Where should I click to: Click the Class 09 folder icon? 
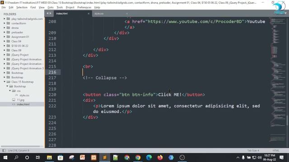pos(8,50)
